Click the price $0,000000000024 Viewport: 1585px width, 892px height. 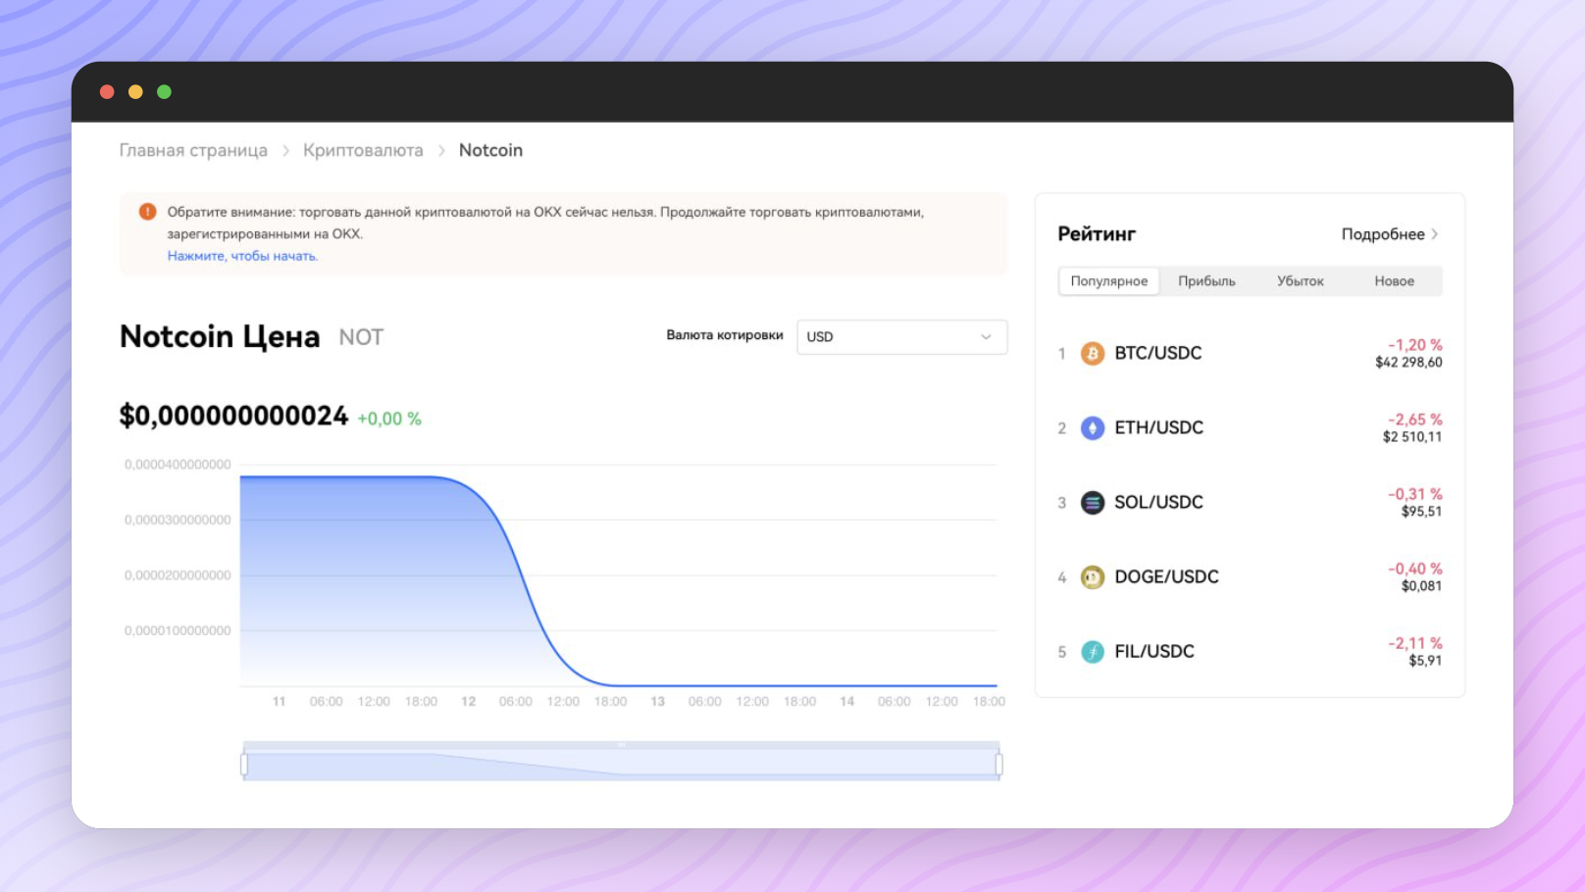[233, 416]
